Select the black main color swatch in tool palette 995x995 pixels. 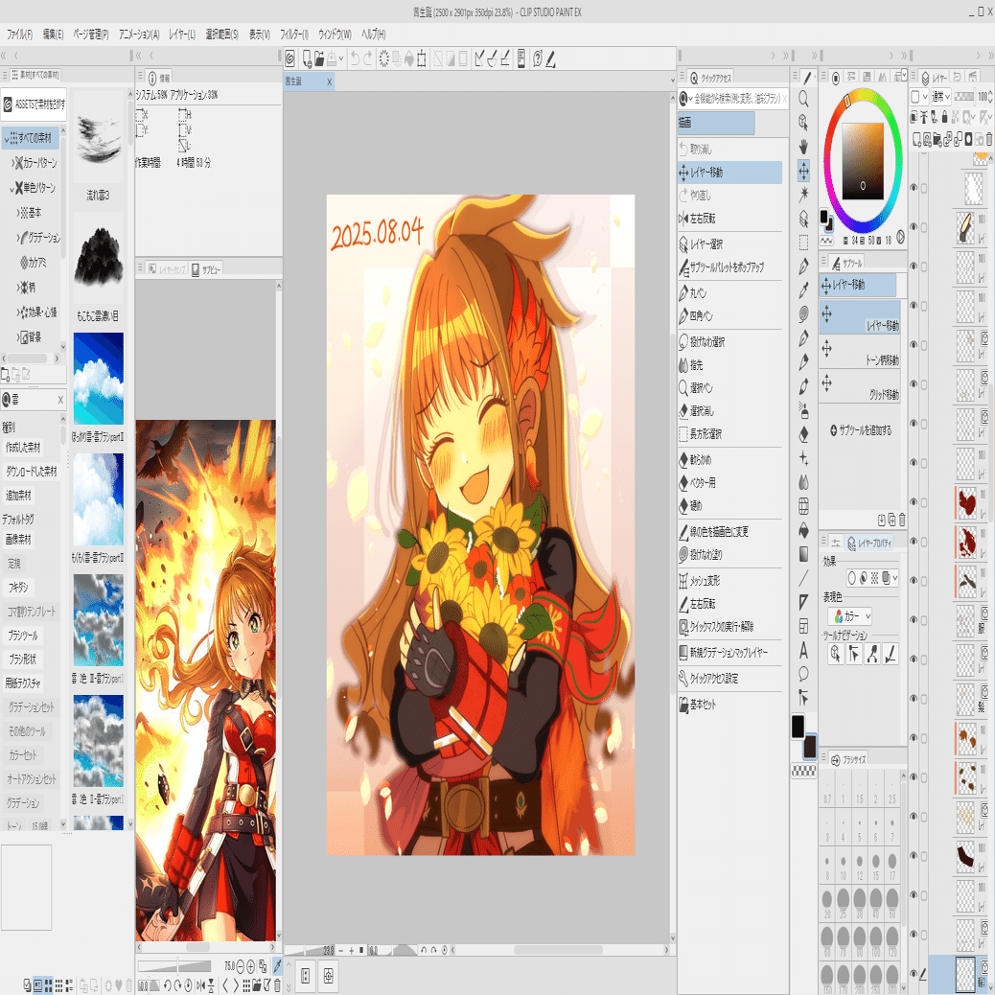point(798,726)
